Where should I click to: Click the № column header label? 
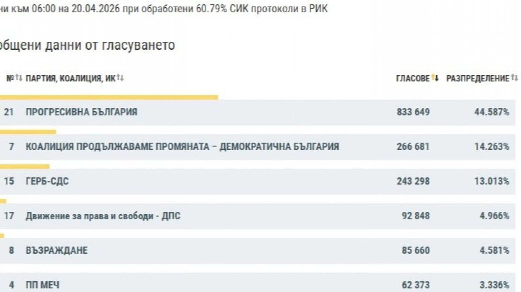pos(10,78)
